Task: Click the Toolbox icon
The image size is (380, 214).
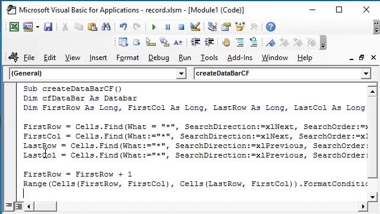Action: pyautogui.click(x=254, y=27)
